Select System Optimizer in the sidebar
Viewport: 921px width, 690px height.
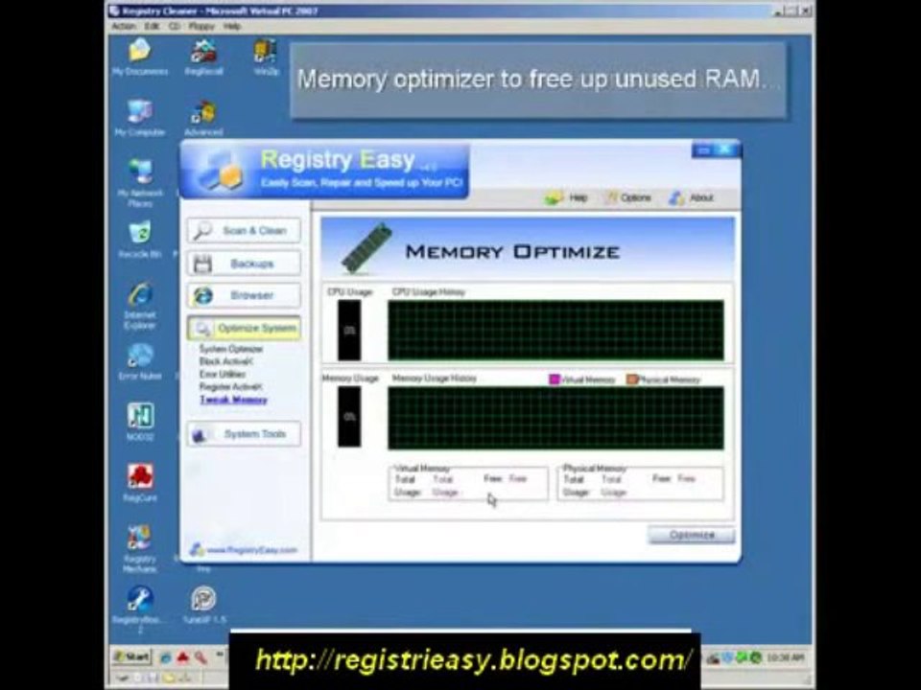[x=231, y=349]
